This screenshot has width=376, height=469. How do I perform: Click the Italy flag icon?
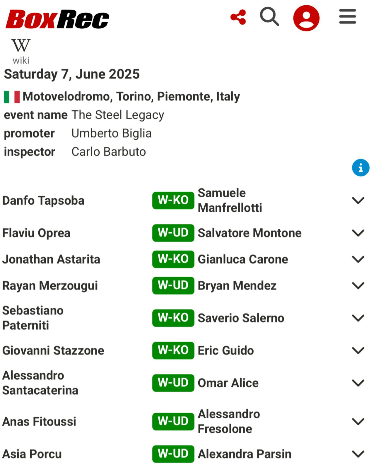pos(12,97)
